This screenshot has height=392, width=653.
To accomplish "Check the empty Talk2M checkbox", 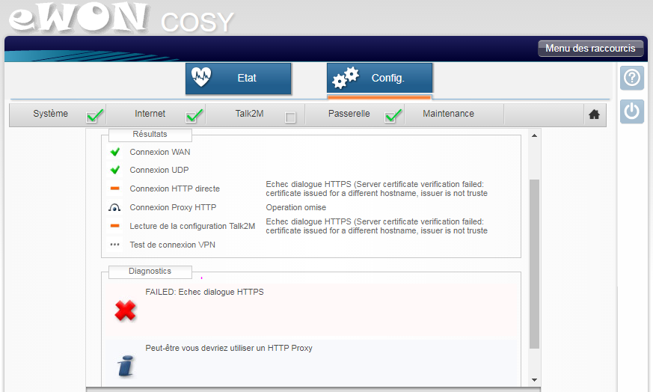I will tap(290, 117).
